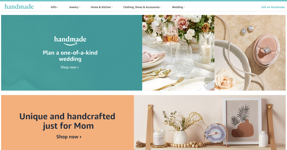The image size is (287, 150).
Task: Open the Gifts menu
Action: point(54,7)
